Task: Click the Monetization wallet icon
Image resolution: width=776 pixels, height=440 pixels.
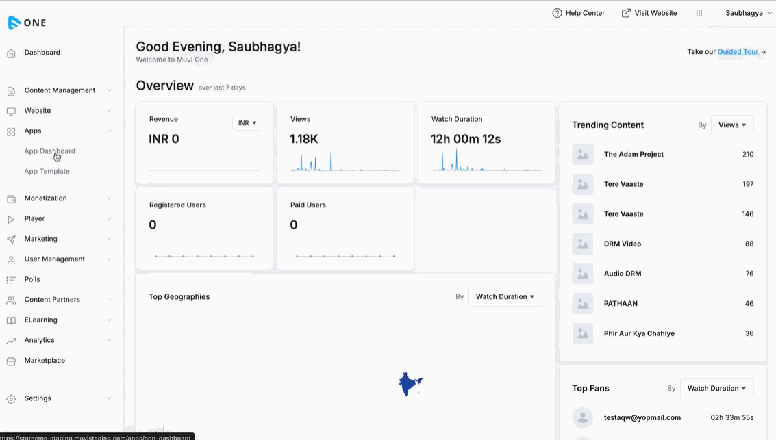Action: tap(11, 198)
